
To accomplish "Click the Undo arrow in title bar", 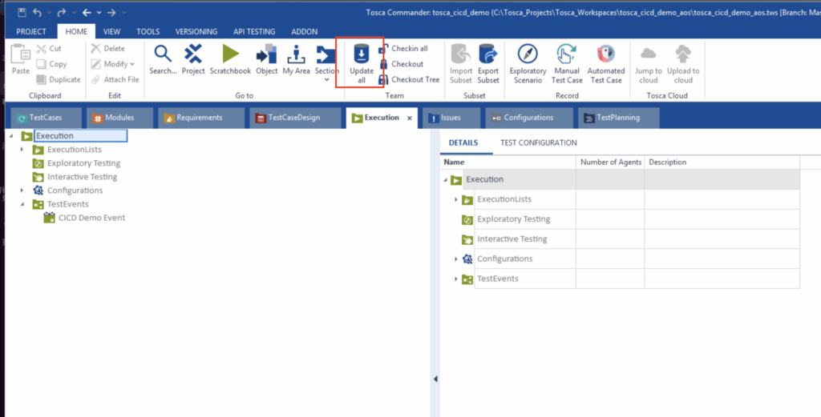I will pos(37,12).
